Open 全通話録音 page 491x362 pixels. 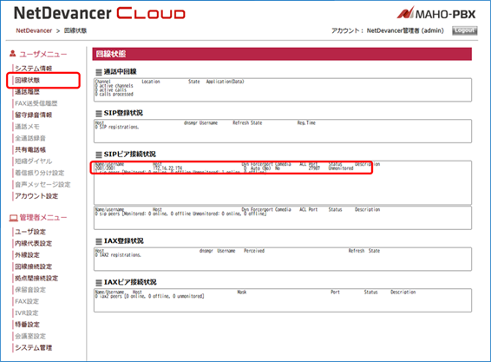pos(30,138)
